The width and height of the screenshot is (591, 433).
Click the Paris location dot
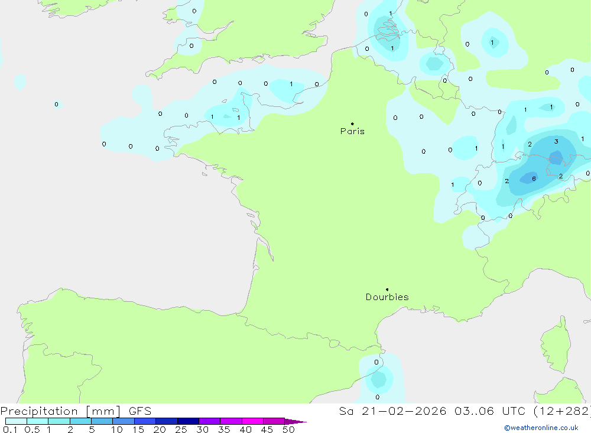(x=352, y=123)
